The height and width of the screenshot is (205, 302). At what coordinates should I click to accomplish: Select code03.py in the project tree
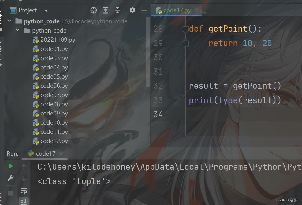50,58
